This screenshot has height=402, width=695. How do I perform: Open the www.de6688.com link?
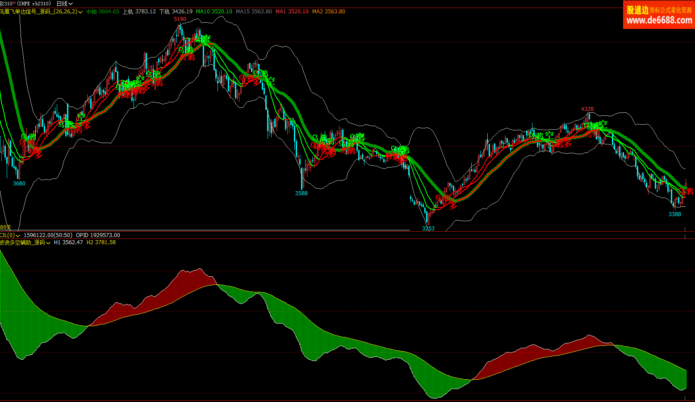pos(659,21)
